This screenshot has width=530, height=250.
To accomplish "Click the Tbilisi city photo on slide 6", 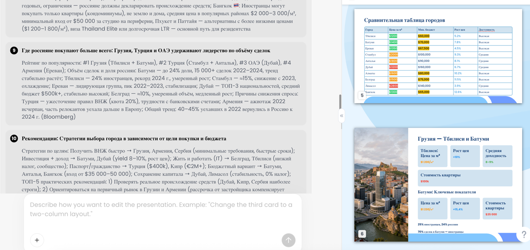I will [x=381, y=184].
